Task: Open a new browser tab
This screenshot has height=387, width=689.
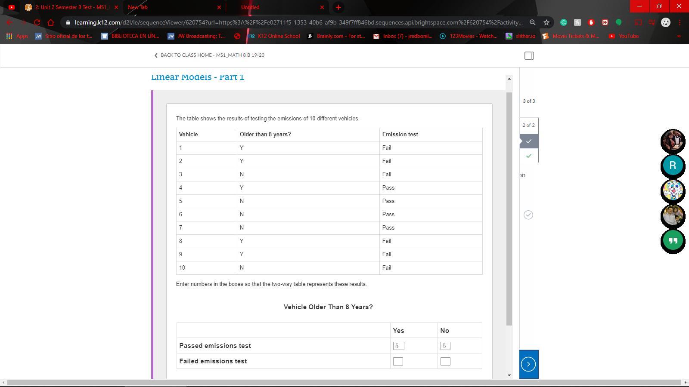Action: 338,7
